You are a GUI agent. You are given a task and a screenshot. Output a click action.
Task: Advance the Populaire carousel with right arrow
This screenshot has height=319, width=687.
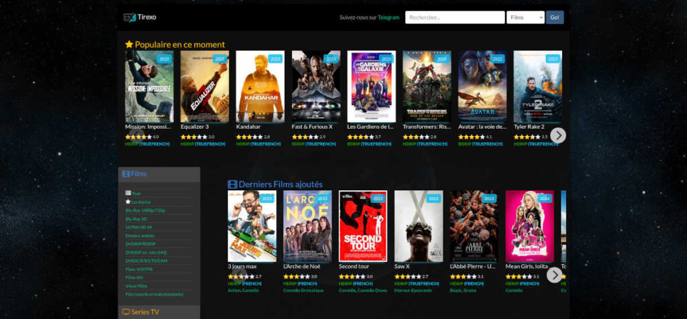(558, 135)
